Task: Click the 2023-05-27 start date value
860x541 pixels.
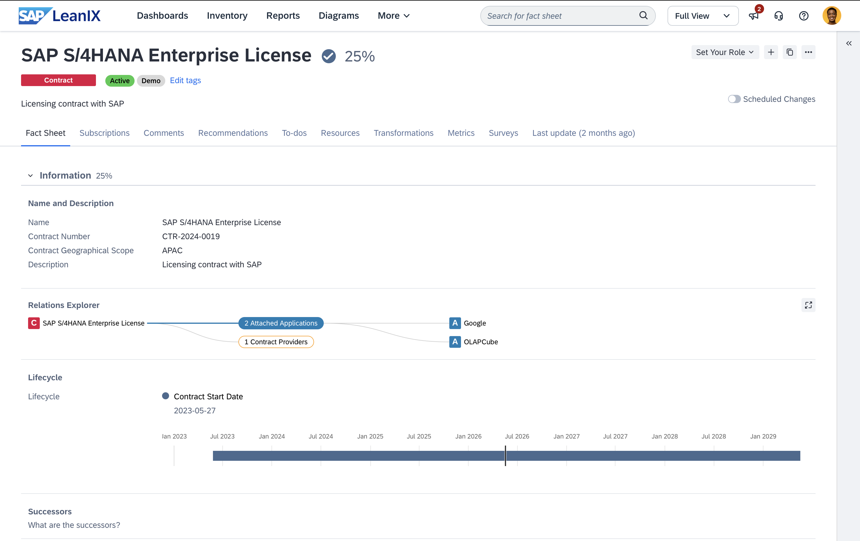Action: [x=195, y=410]
